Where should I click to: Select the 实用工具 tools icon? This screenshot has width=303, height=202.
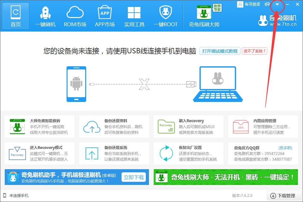pyautogui.click(x=134, y=12)
